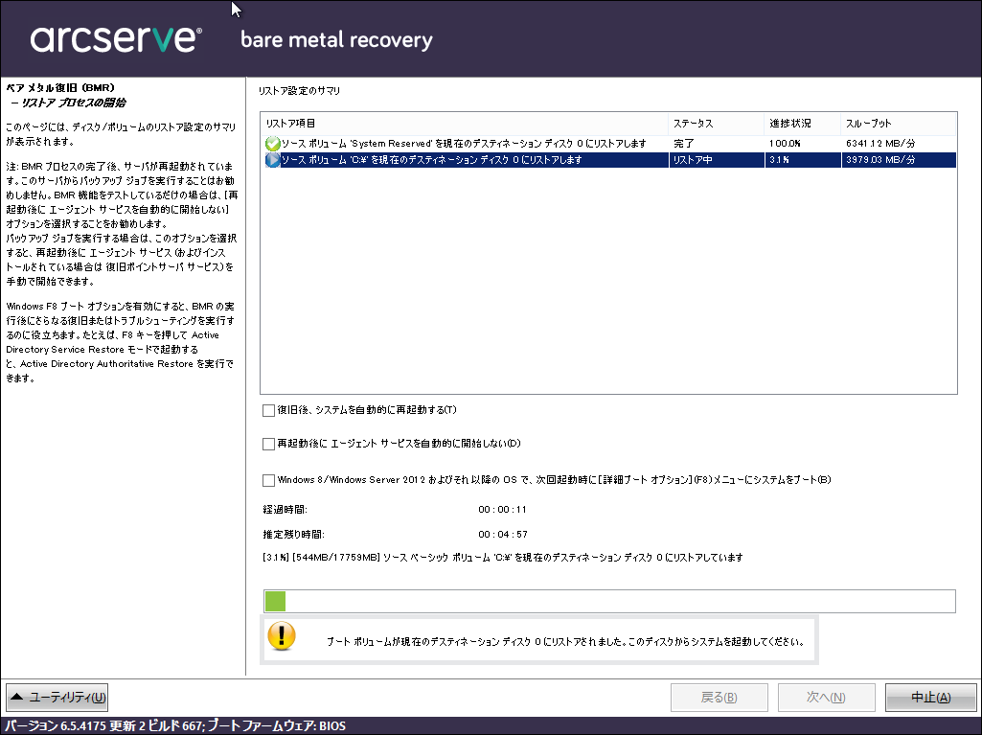Click the 完了 status cell
The height and width of the screenshot is (735, 982).
(x=683, y=144)
